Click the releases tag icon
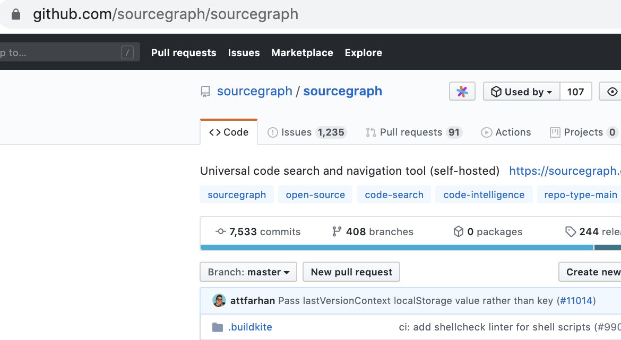 [571, 232]
